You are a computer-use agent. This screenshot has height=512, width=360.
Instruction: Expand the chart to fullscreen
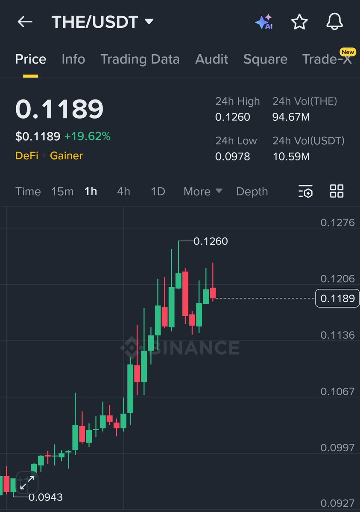(27, 483)
